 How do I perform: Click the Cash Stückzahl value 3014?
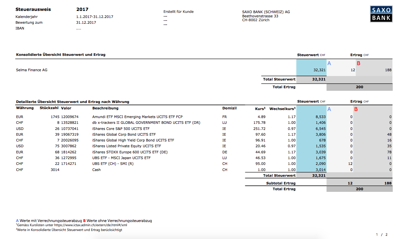pos(55,170)
